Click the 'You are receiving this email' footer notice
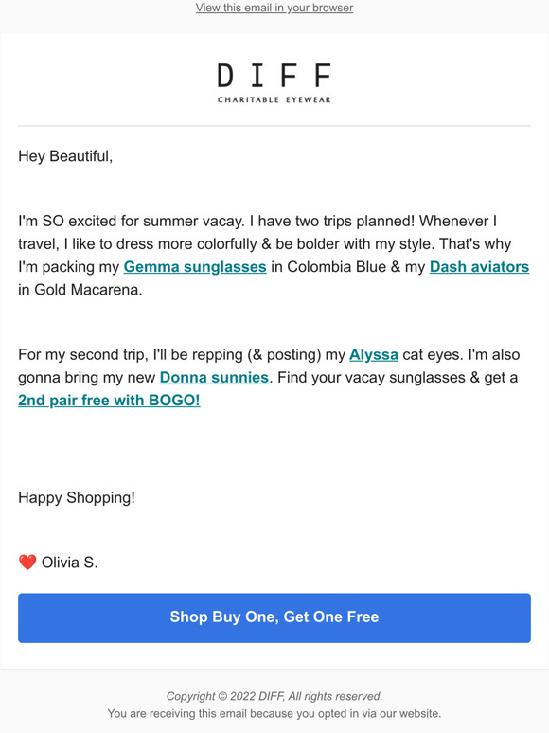549x733 pixels. pos(274,713)
